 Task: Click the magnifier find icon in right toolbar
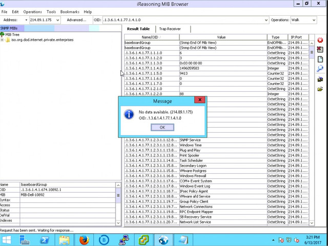pyautogui.click(x=320, y=68)
